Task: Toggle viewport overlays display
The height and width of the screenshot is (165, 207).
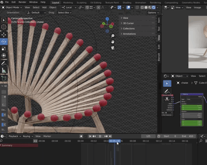Action: coord(128,7)
